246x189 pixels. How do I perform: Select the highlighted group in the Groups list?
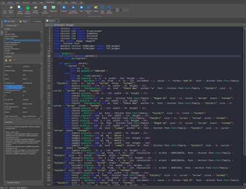(x=22, y=40)
